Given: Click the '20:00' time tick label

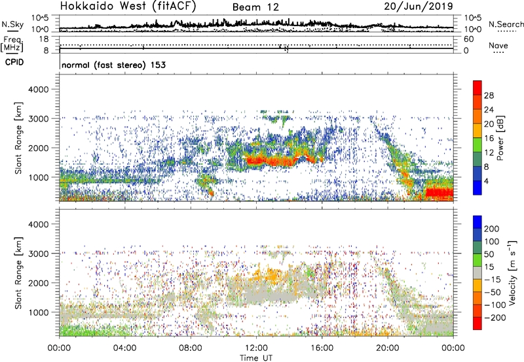Looking at the screenshot, I should pos(388,348).
